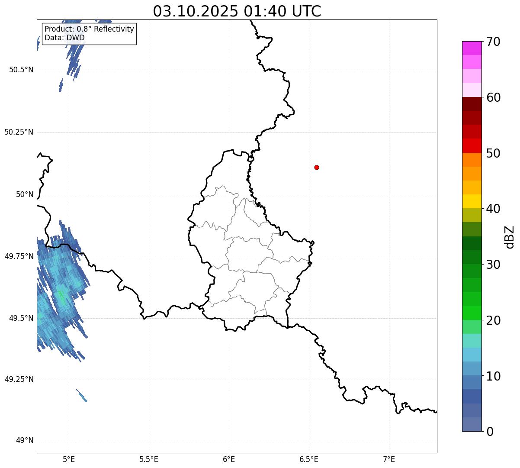
Task: Click the 50.25°N latitude label
Action: tap(19, 132)
